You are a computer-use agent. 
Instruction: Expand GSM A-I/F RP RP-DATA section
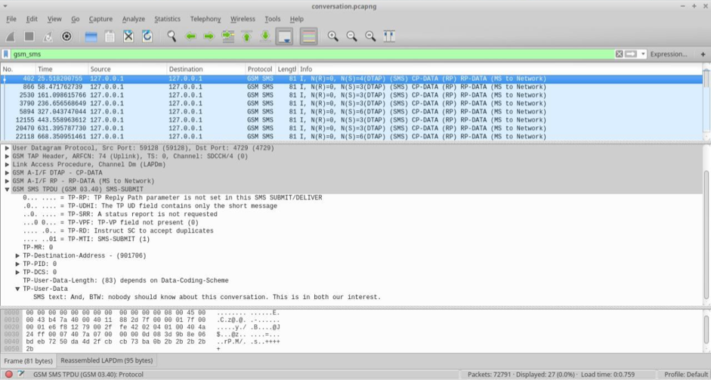click(x=7, y=181)
